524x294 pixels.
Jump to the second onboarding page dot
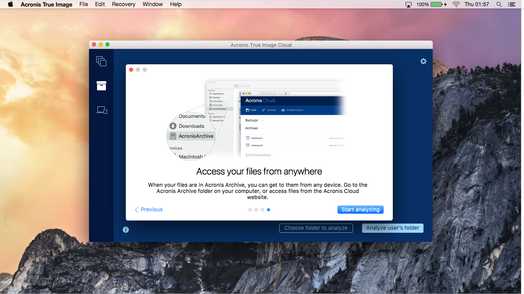pyautogui.click(x=256, y=210)
